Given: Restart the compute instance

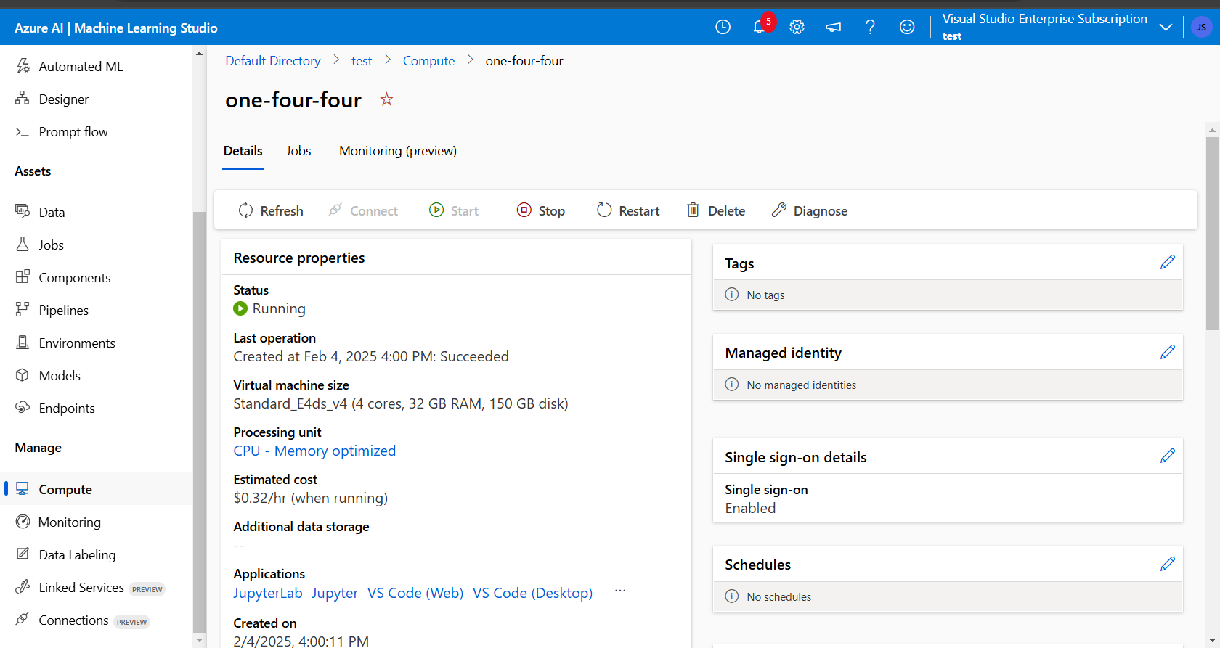Looking at the screenshot, I should tap(628, 210).
